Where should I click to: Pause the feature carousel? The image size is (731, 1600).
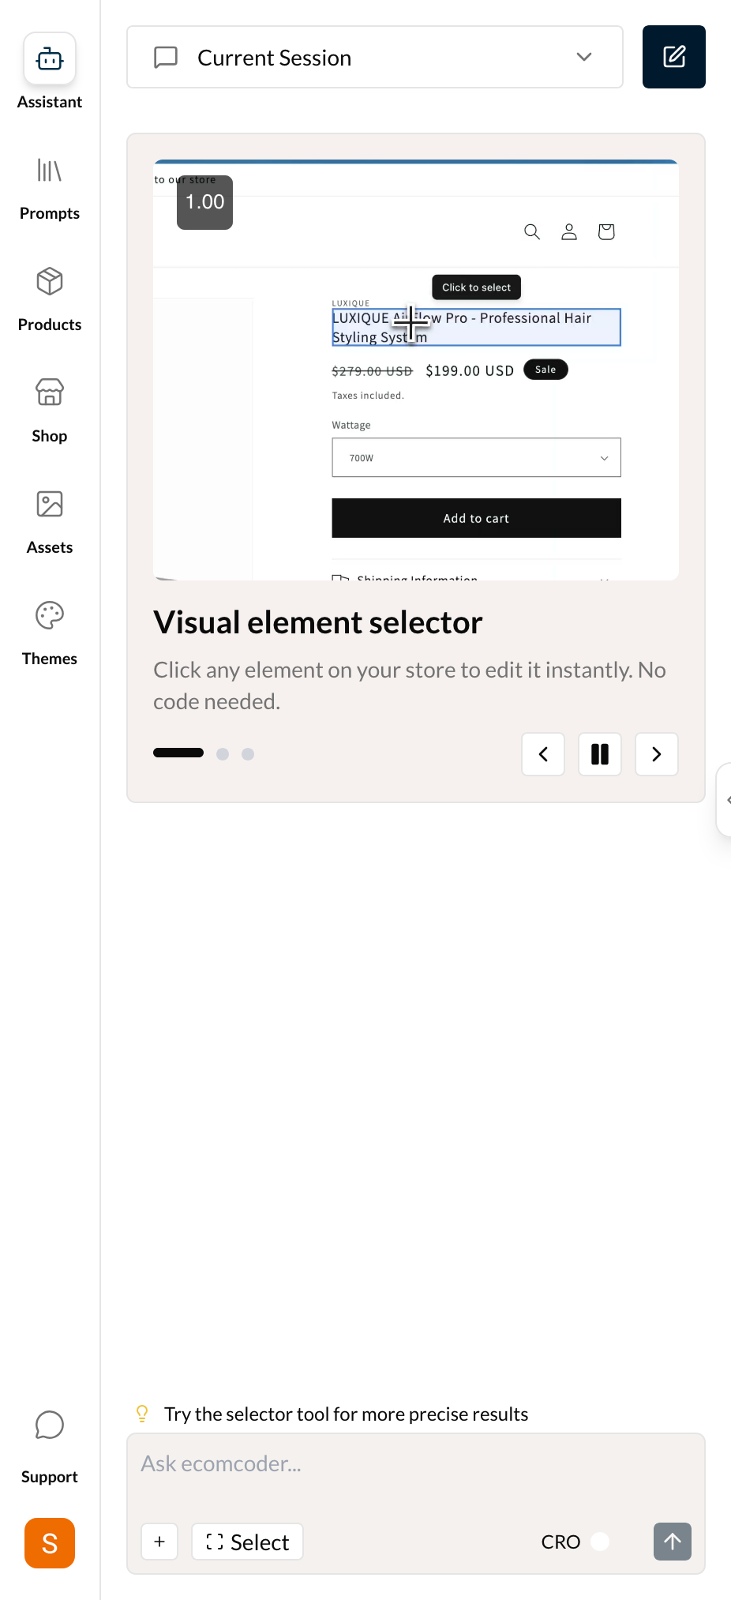pos(599,754)
